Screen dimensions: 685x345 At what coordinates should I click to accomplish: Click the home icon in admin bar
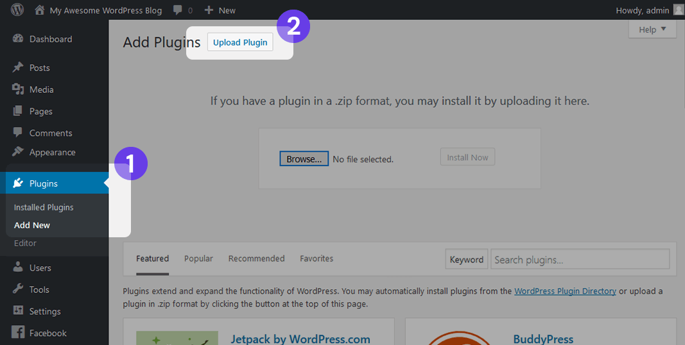[x=40, y=10]
